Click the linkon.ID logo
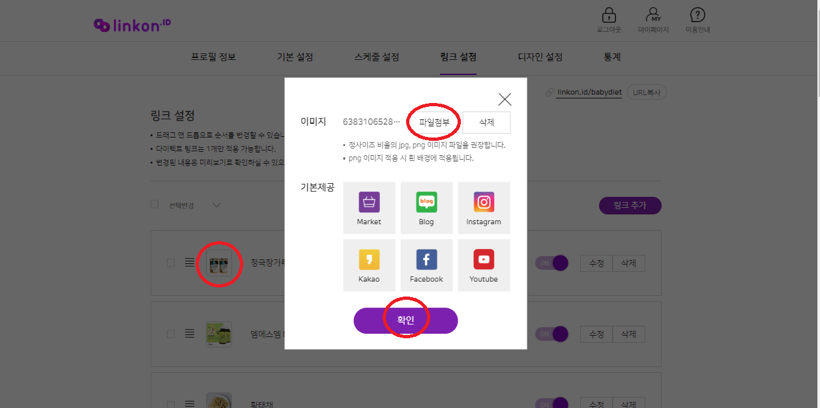This screenshot has height=408, width=820. (132, 24)
